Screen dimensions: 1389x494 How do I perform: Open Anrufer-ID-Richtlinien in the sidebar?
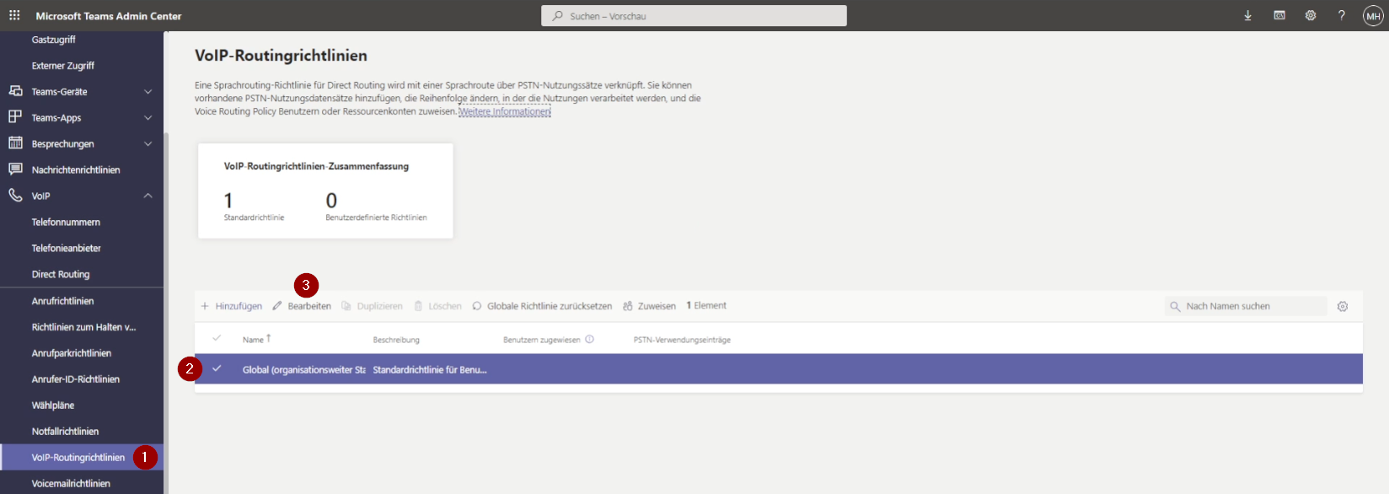76,379
